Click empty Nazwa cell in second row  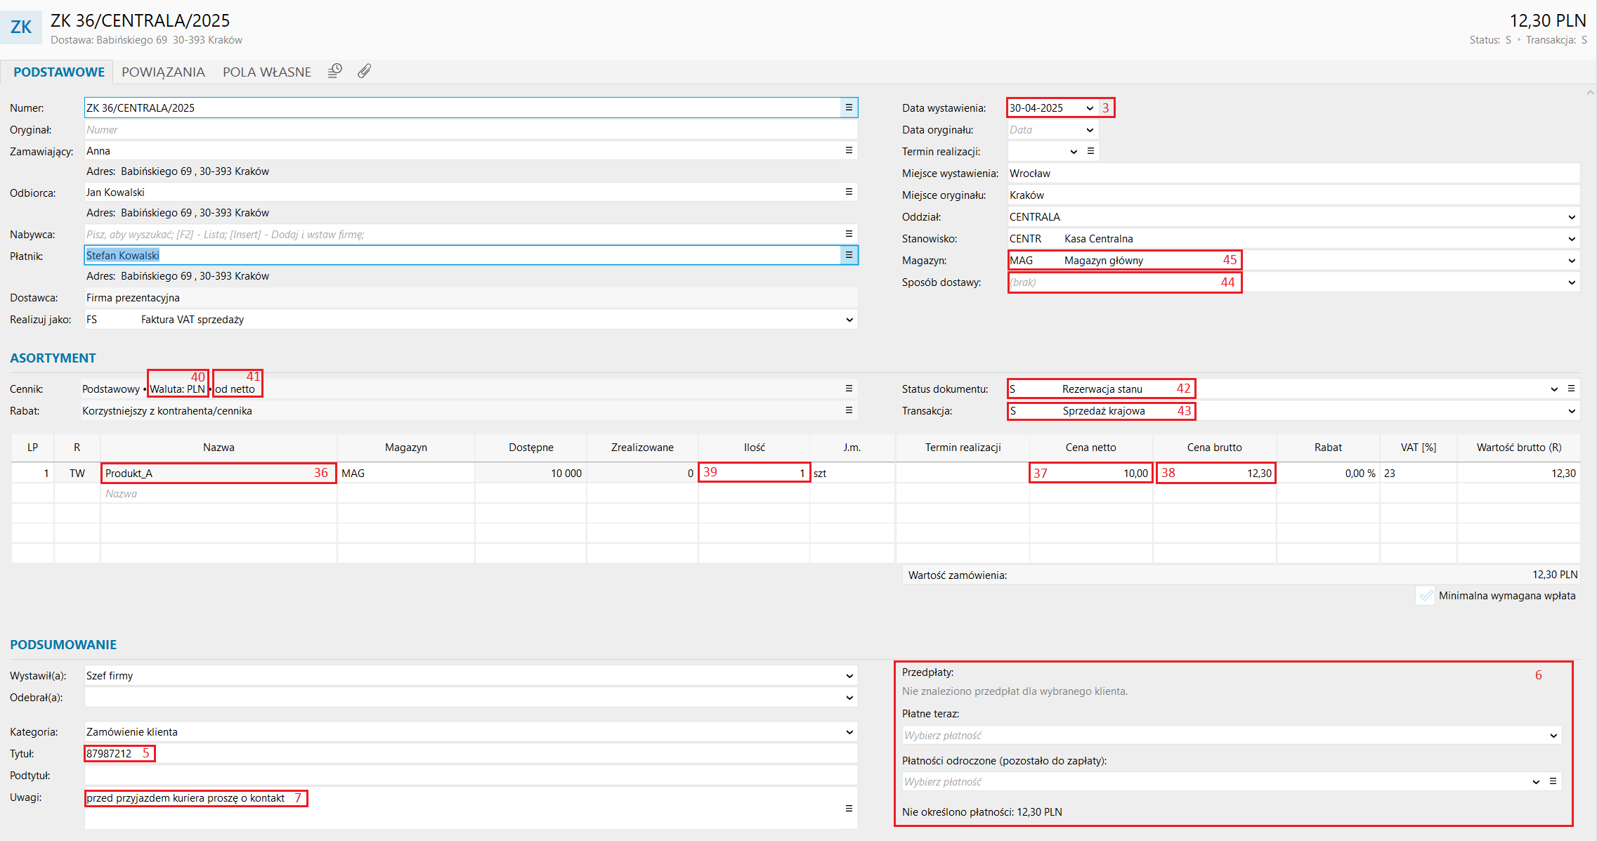pos(219,494)
